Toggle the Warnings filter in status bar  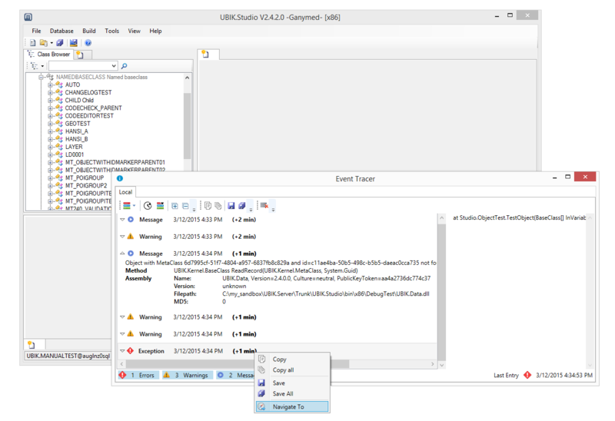(187, 376)
